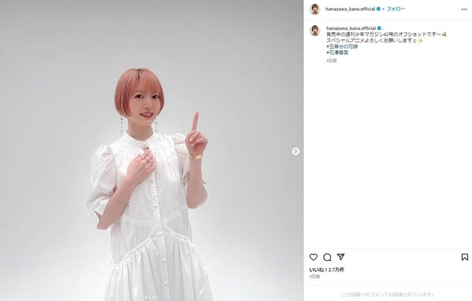View the likes count いいね！2.7万件
Viewport: 472px width, 301px height.
pos(326,270)
